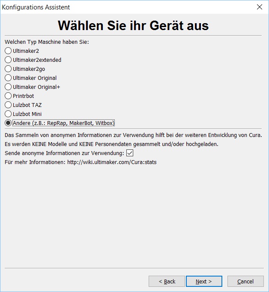Click the heading 'Wählen Sie ihr Gerät aus'

pos(133,25)
